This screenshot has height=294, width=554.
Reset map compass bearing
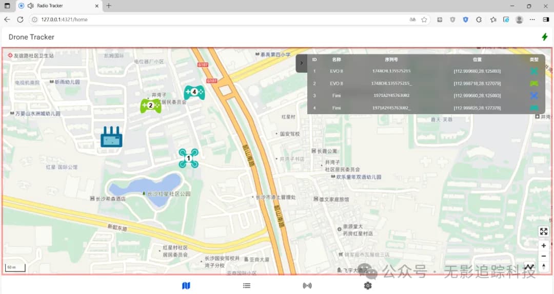(544, 266)
